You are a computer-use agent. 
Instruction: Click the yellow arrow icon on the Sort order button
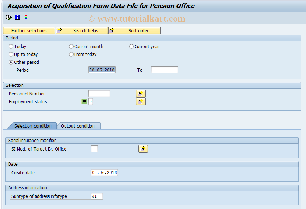(x=112, y=30)
